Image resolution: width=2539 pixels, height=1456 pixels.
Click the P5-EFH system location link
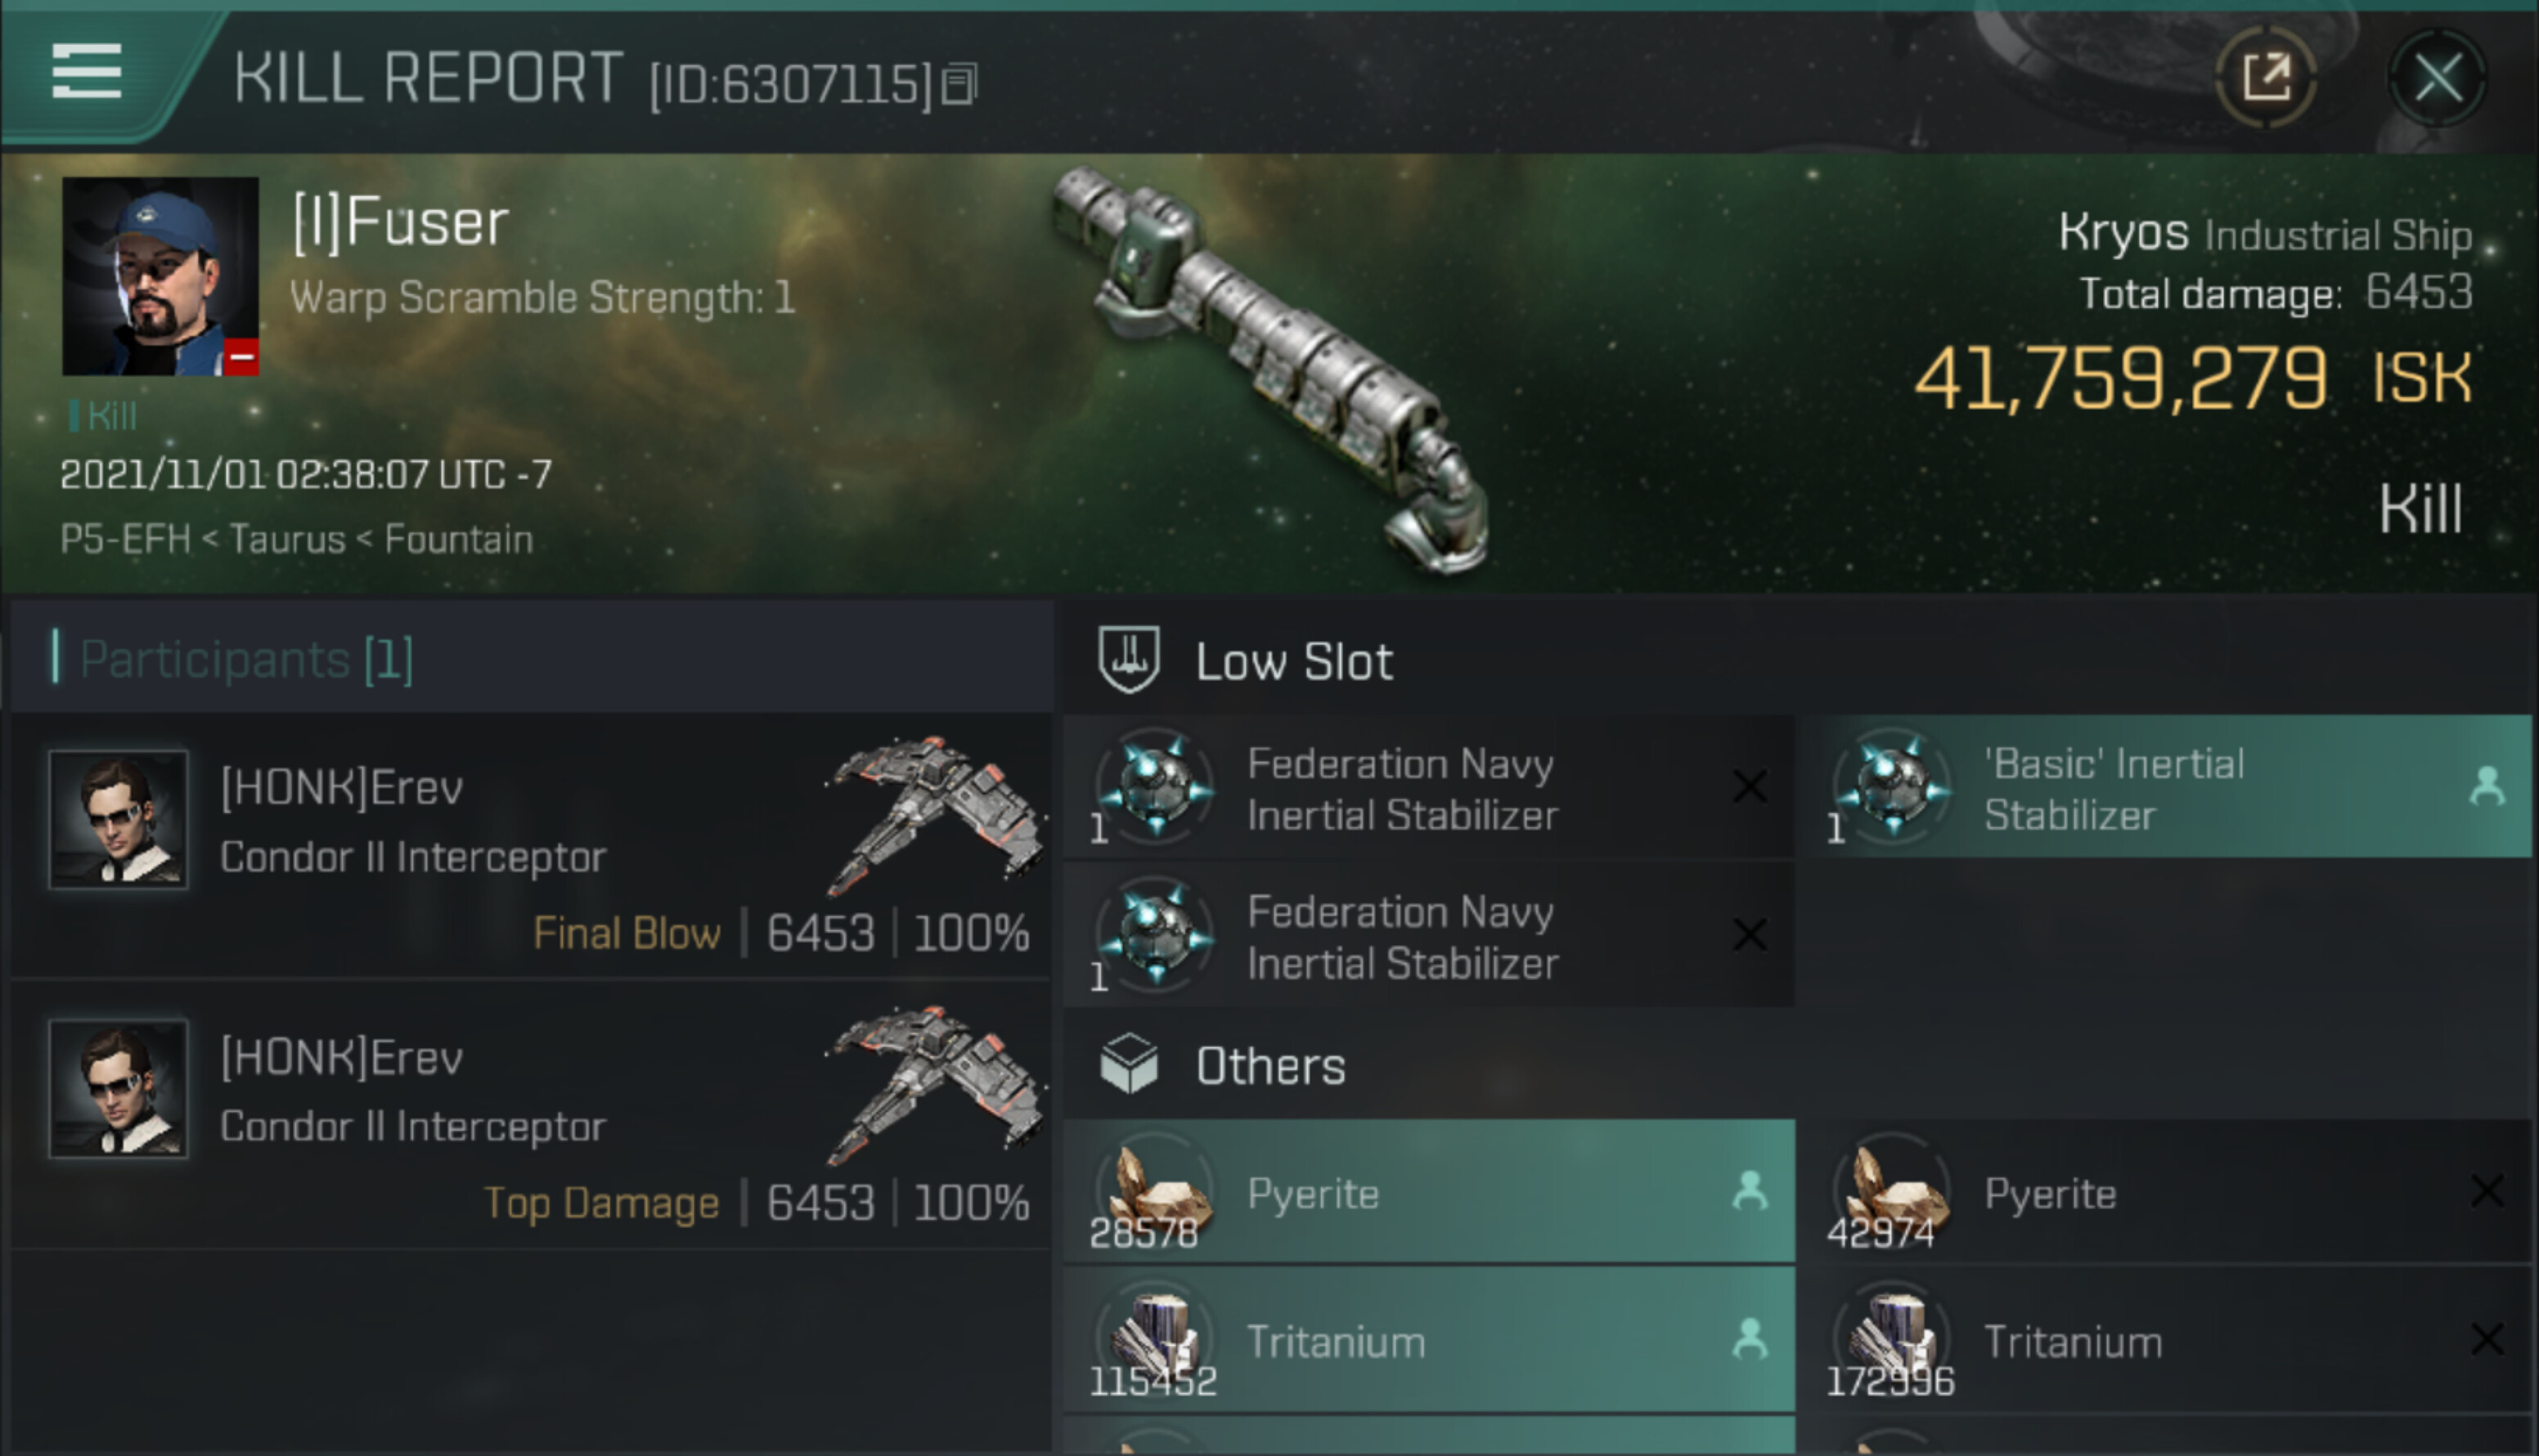click(x=125, y=540)
